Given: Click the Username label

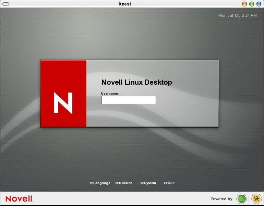Looking at the screenshot, I should coord(110,94).
